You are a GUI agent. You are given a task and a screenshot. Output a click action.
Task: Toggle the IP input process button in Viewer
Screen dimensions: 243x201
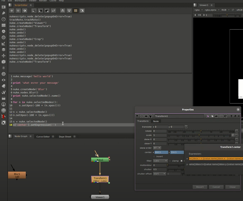tap(233, 10)
